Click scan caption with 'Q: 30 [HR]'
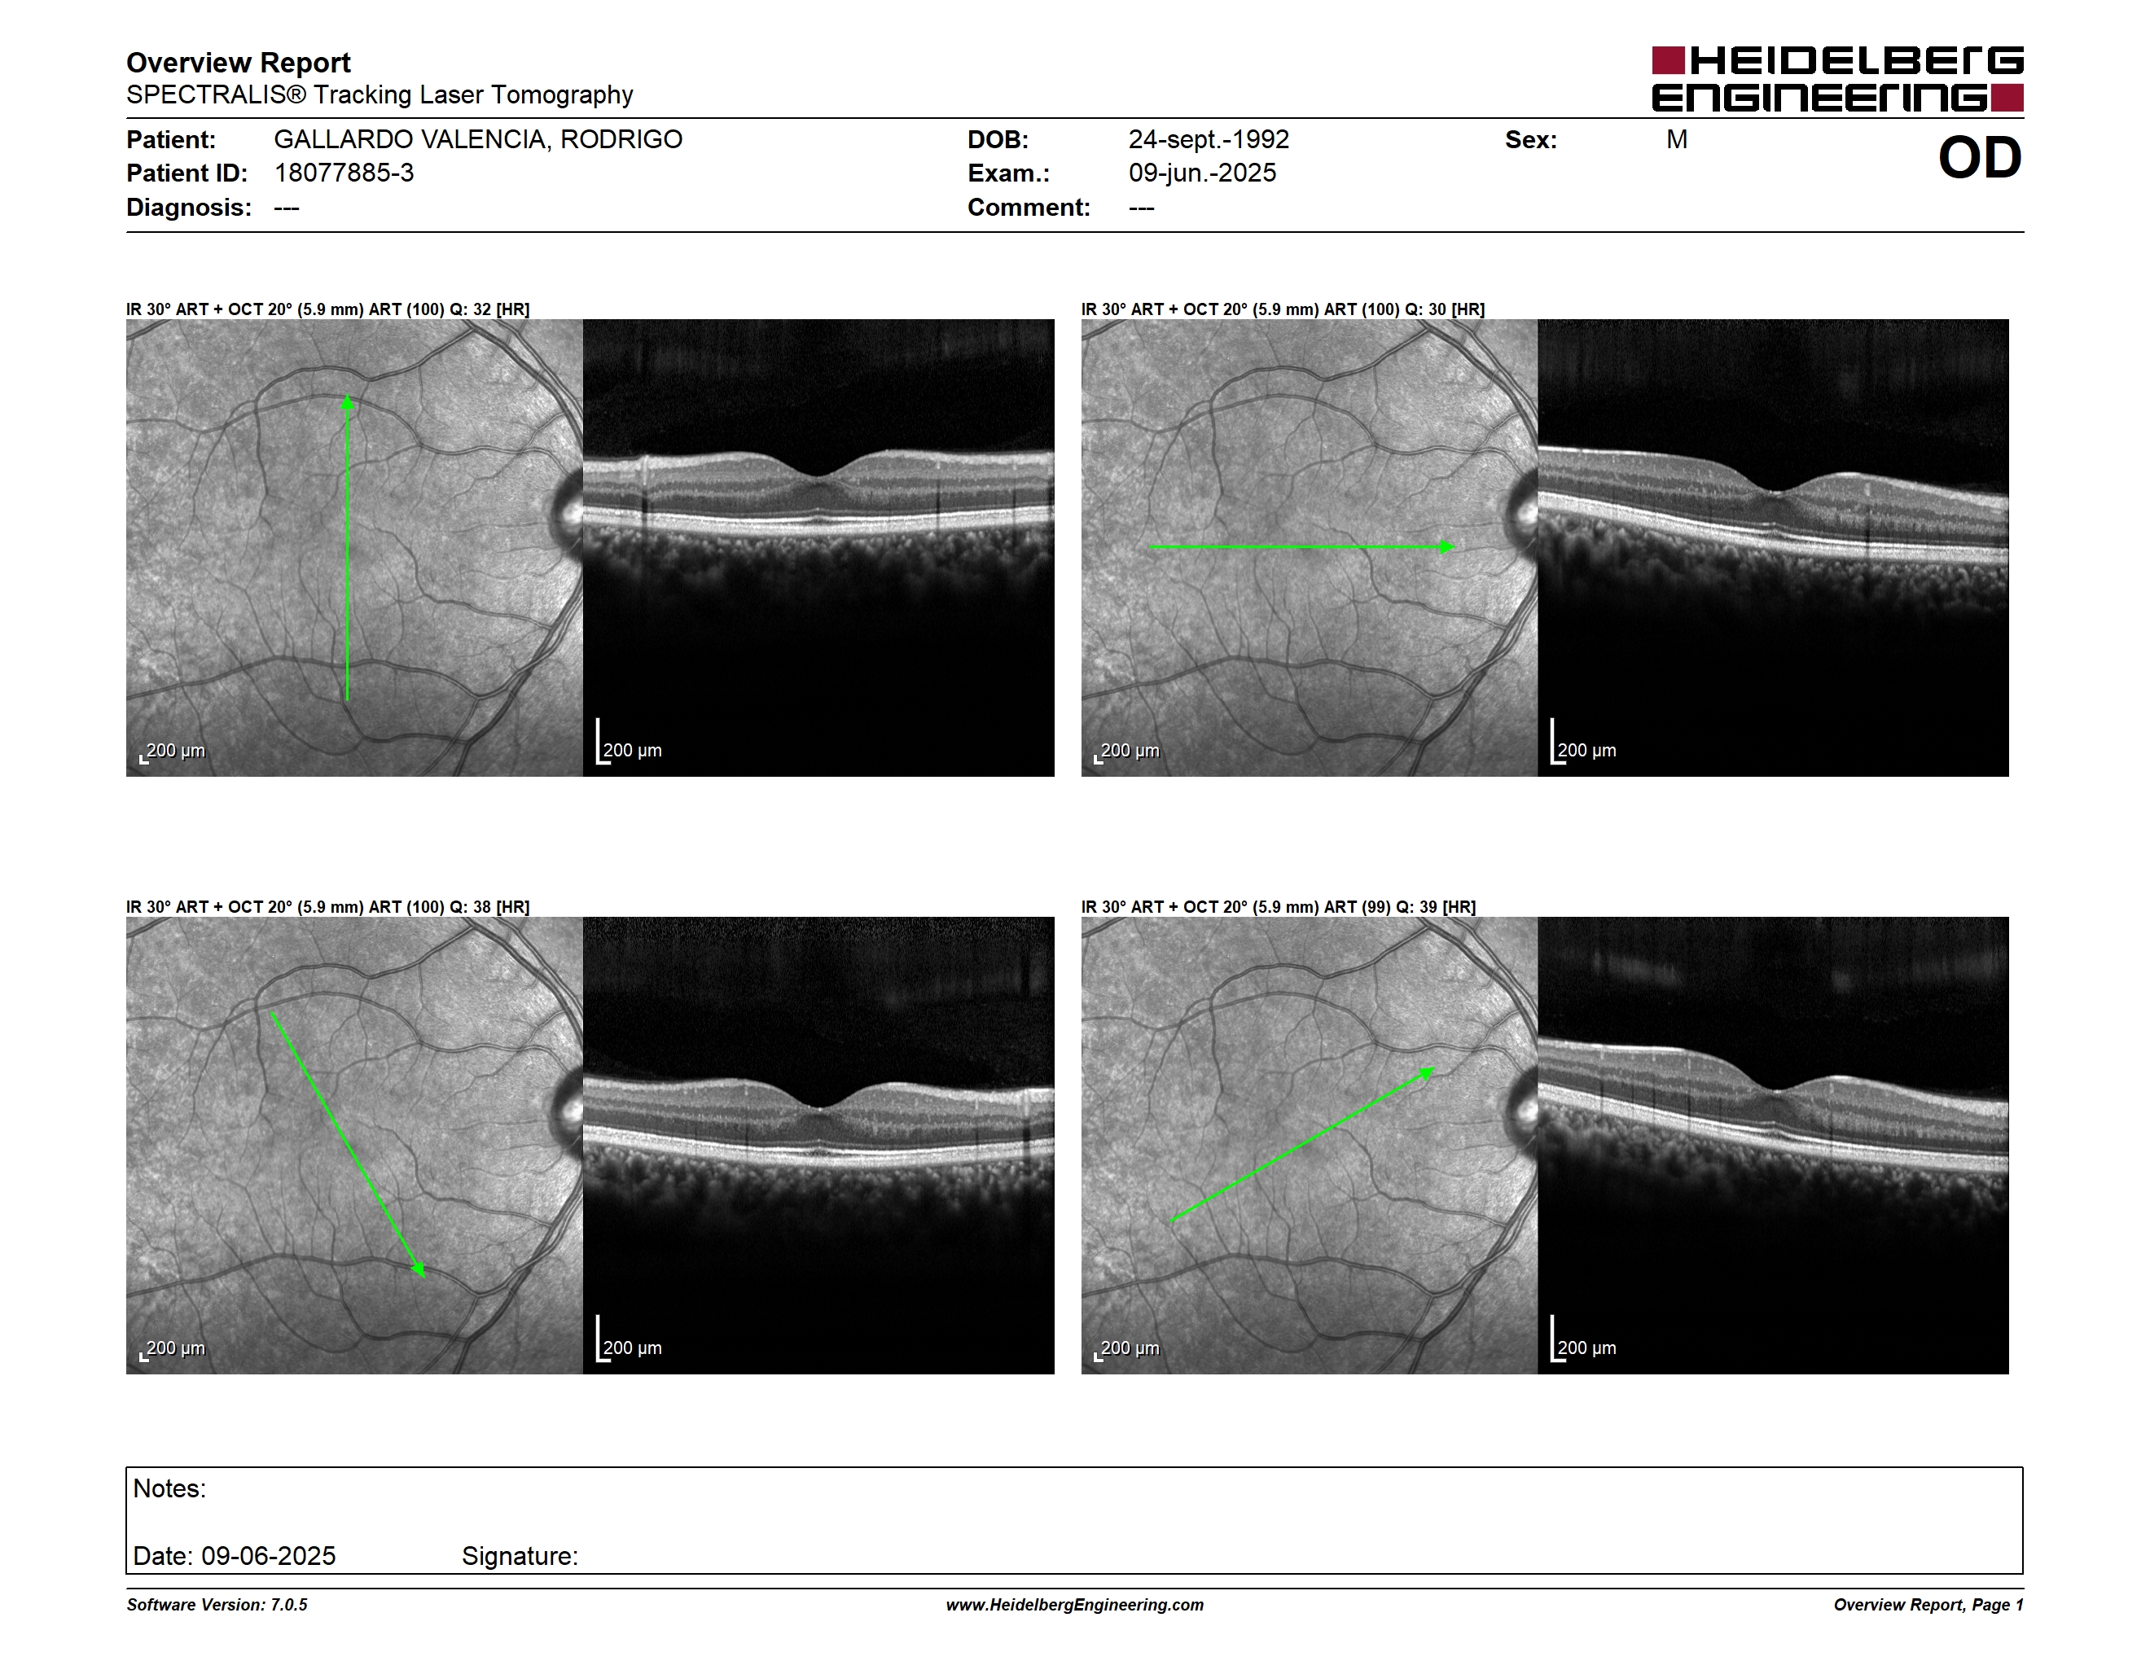The image size is (2150, 1661). [x=1283, y=309]
